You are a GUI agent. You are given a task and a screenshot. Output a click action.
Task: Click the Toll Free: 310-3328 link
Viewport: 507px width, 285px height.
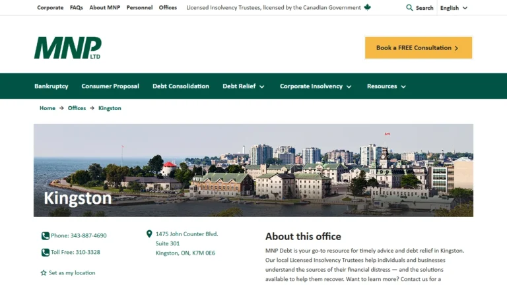pos(75,253)
